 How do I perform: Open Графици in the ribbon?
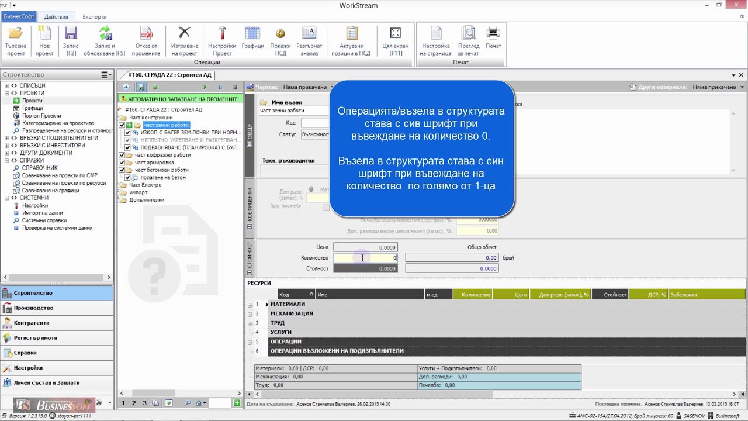tap(253, 38)
